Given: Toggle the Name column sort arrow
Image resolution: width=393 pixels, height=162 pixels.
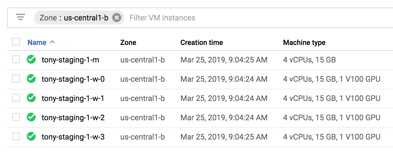Looking at the screenshot, I should pyautogui.click(x=53, y=42).
